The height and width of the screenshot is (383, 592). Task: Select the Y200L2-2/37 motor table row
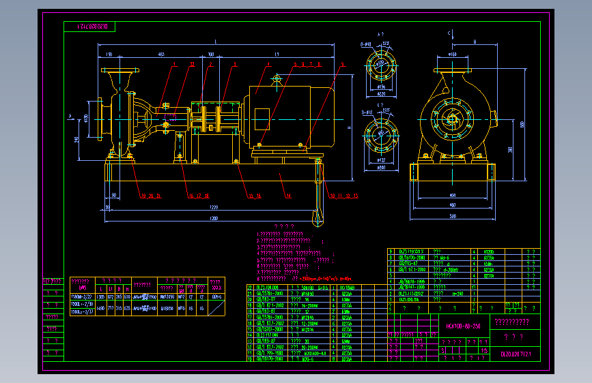coord(82,312)
